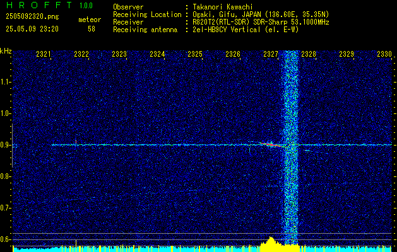Click the vertical wideband noise burst column
This screenshot has width=397, height=252.
pyautogui.click(x=291, y=148)
